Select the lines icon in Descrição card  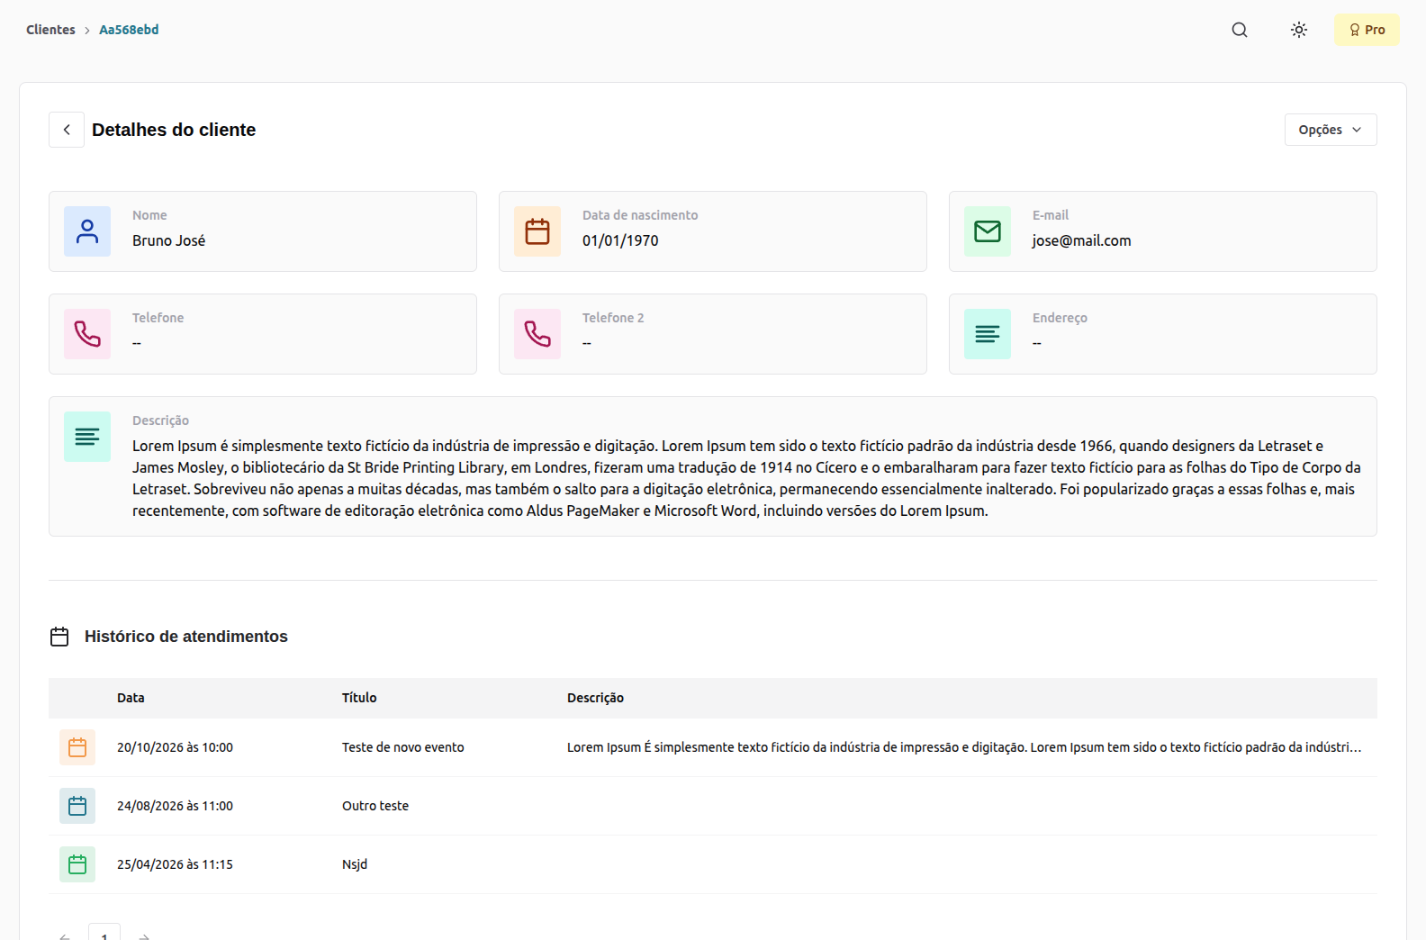pos(87,437)
